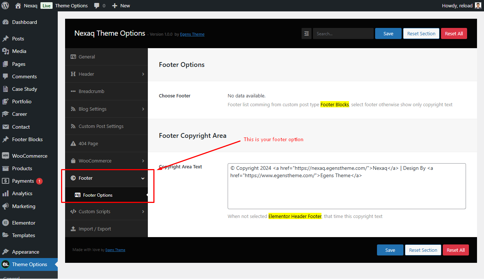Click the Pages icon in sidebar
This screenshot has height=279, width=484.
click(6, 64)
